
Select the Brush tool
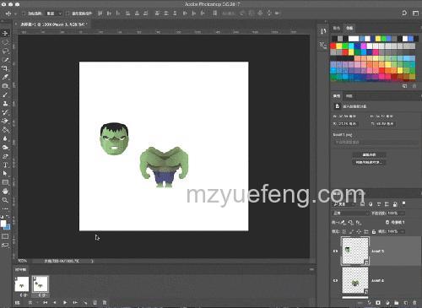point(5,95)
